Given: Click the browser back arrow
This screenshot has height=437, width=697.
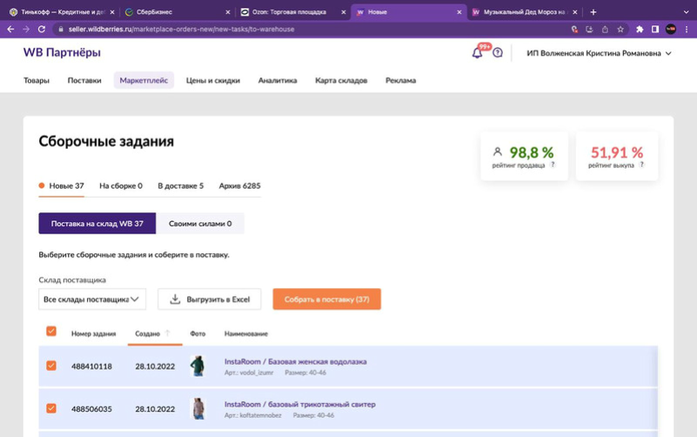Looking at the screenshot, I should point(10,30).
